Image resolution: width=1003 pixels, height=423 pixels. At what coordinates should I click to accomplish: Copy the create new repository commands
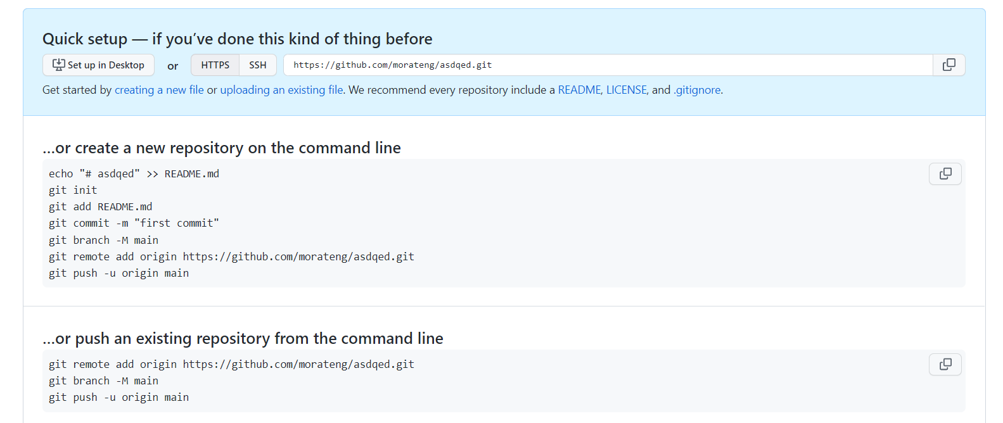(x=945, y=174)
